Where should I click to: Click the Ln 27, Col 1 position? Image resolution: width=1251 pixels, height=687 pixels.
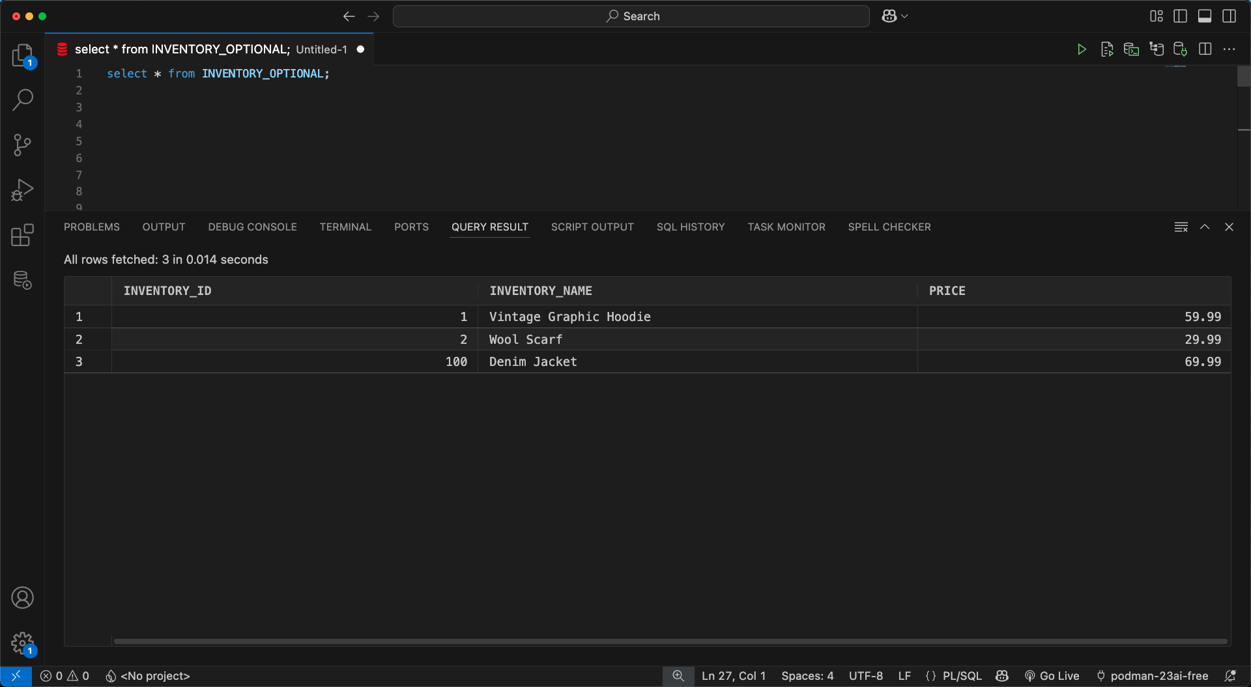pyautogui.click(x=734, y=676)
